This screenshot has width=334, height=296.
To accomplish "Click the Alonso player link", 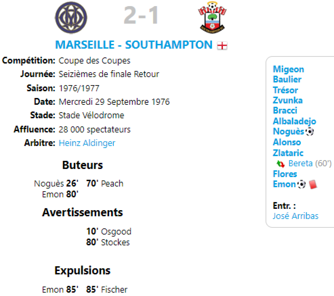I will tap(287, 142).
